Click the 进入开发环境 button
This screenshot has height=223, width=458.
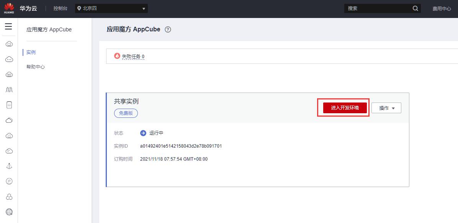click(345, 108)
